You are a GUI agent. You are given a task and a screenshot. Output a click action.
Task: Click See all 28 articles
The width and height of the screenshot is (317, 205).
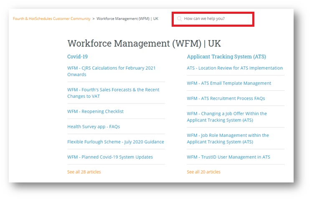pos(84,172)
